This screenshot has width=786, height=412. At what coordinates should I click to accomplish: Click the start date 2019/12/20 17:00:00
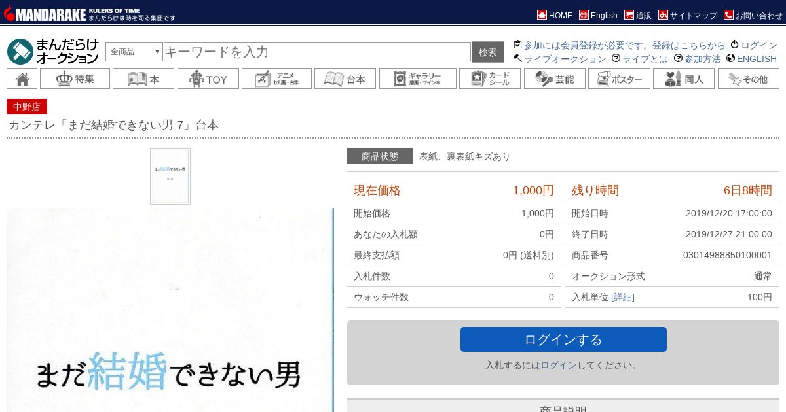[729, 213]
